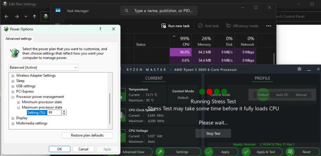Expand Wireless Adapter Settings node
This screenshot has height=156, width=321.
[13, 76]
